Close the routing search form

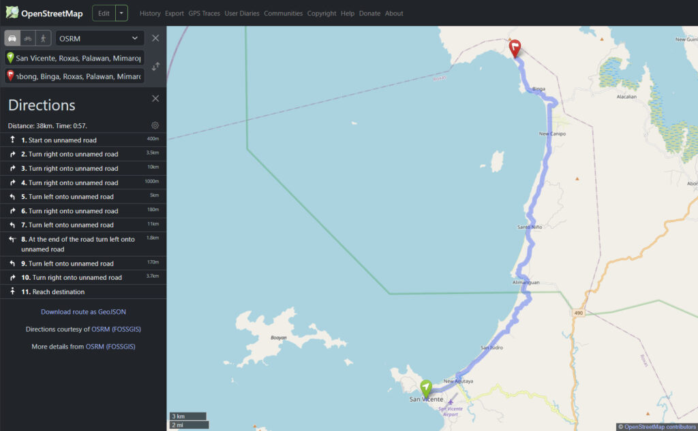pos(155,38)
